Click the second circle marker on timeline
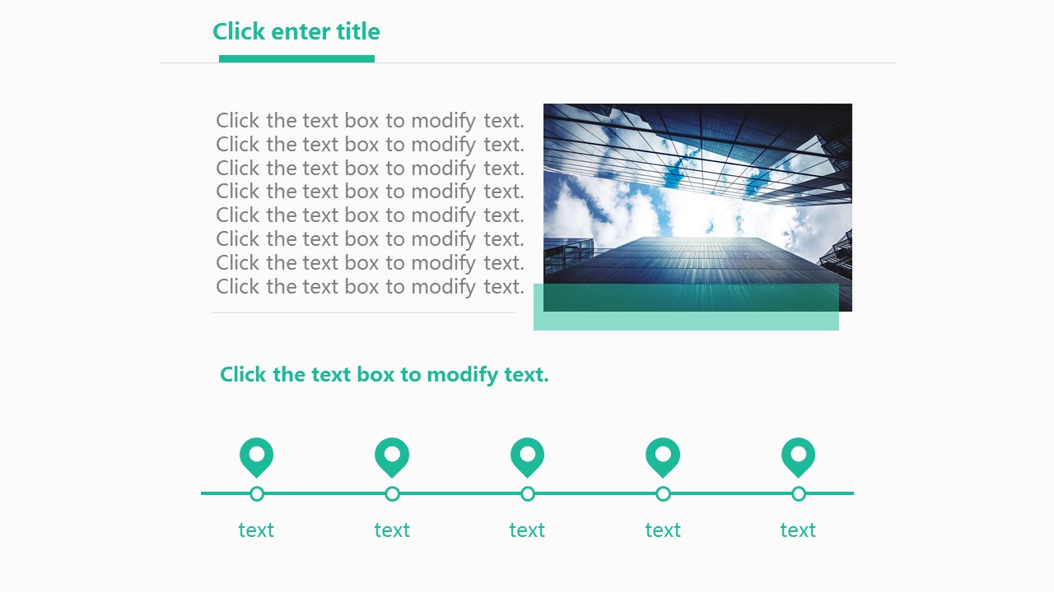 [392, 493]
